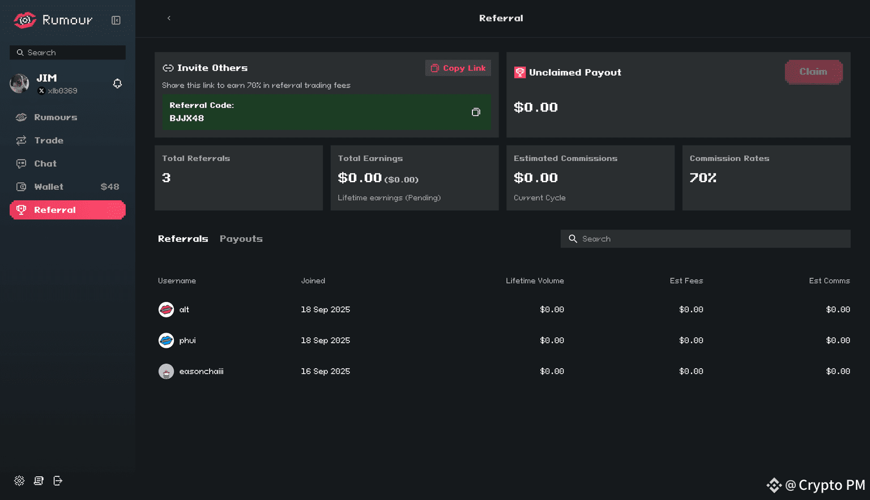Open the settings gear icon
Image resolution: width=870 pixels, height=500 pixels.
(19, 481)
